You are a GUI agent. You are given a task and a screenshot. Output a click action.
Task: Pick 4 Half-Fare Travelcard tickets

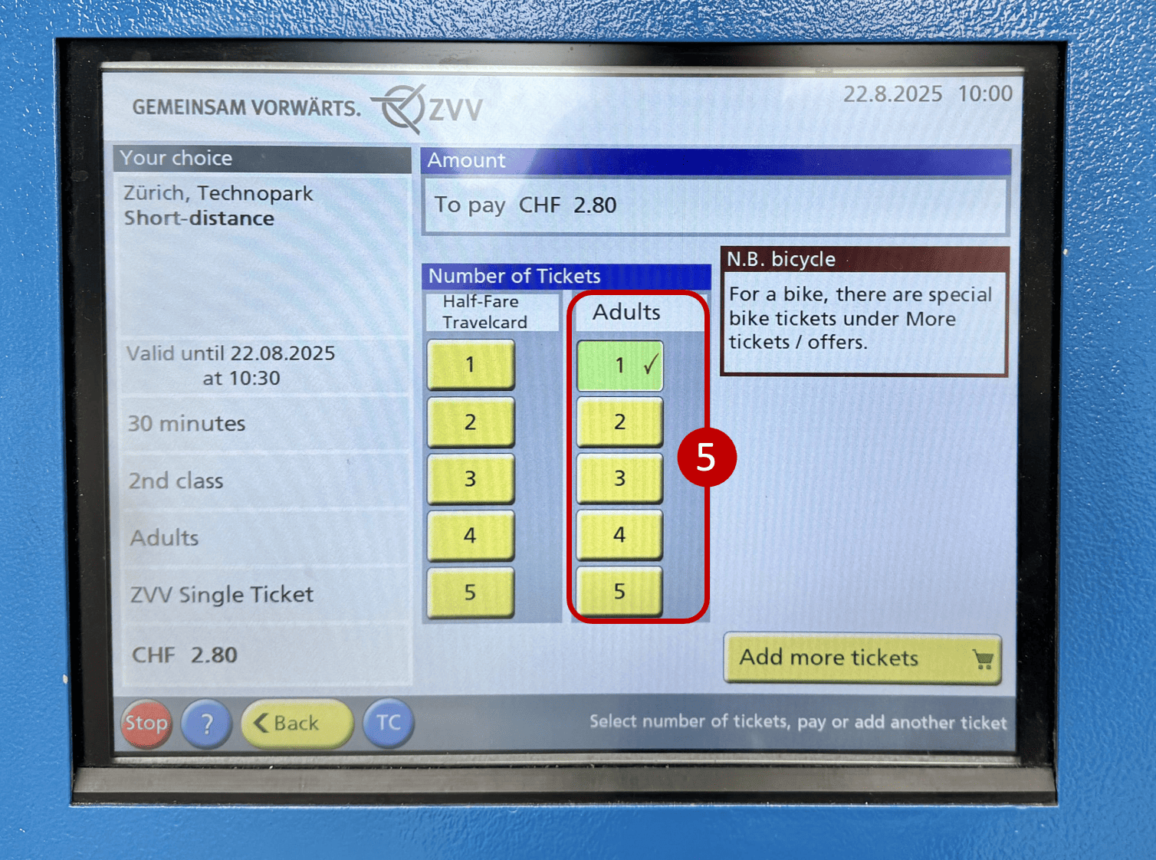coord(470,535)
